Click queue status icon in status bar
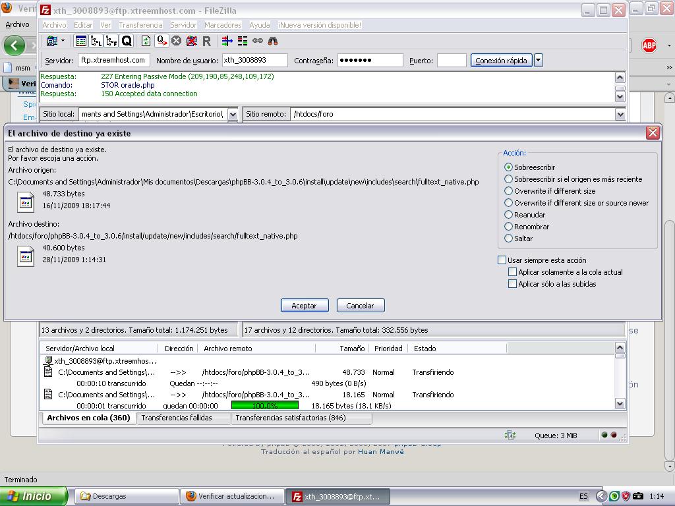The width and height of the screenshot is (675, 506). click(510, 436)
